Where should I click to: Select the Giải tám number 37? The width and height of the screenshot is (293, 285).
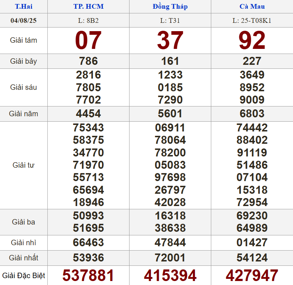click(170, 41)
